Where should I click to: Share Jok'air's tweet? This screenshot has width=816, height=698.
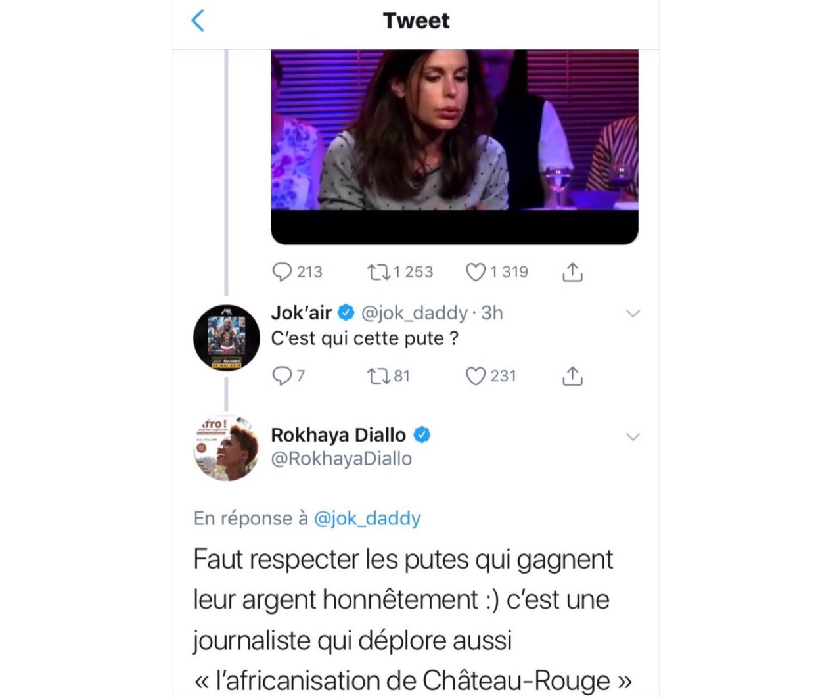tap(572, 375)
